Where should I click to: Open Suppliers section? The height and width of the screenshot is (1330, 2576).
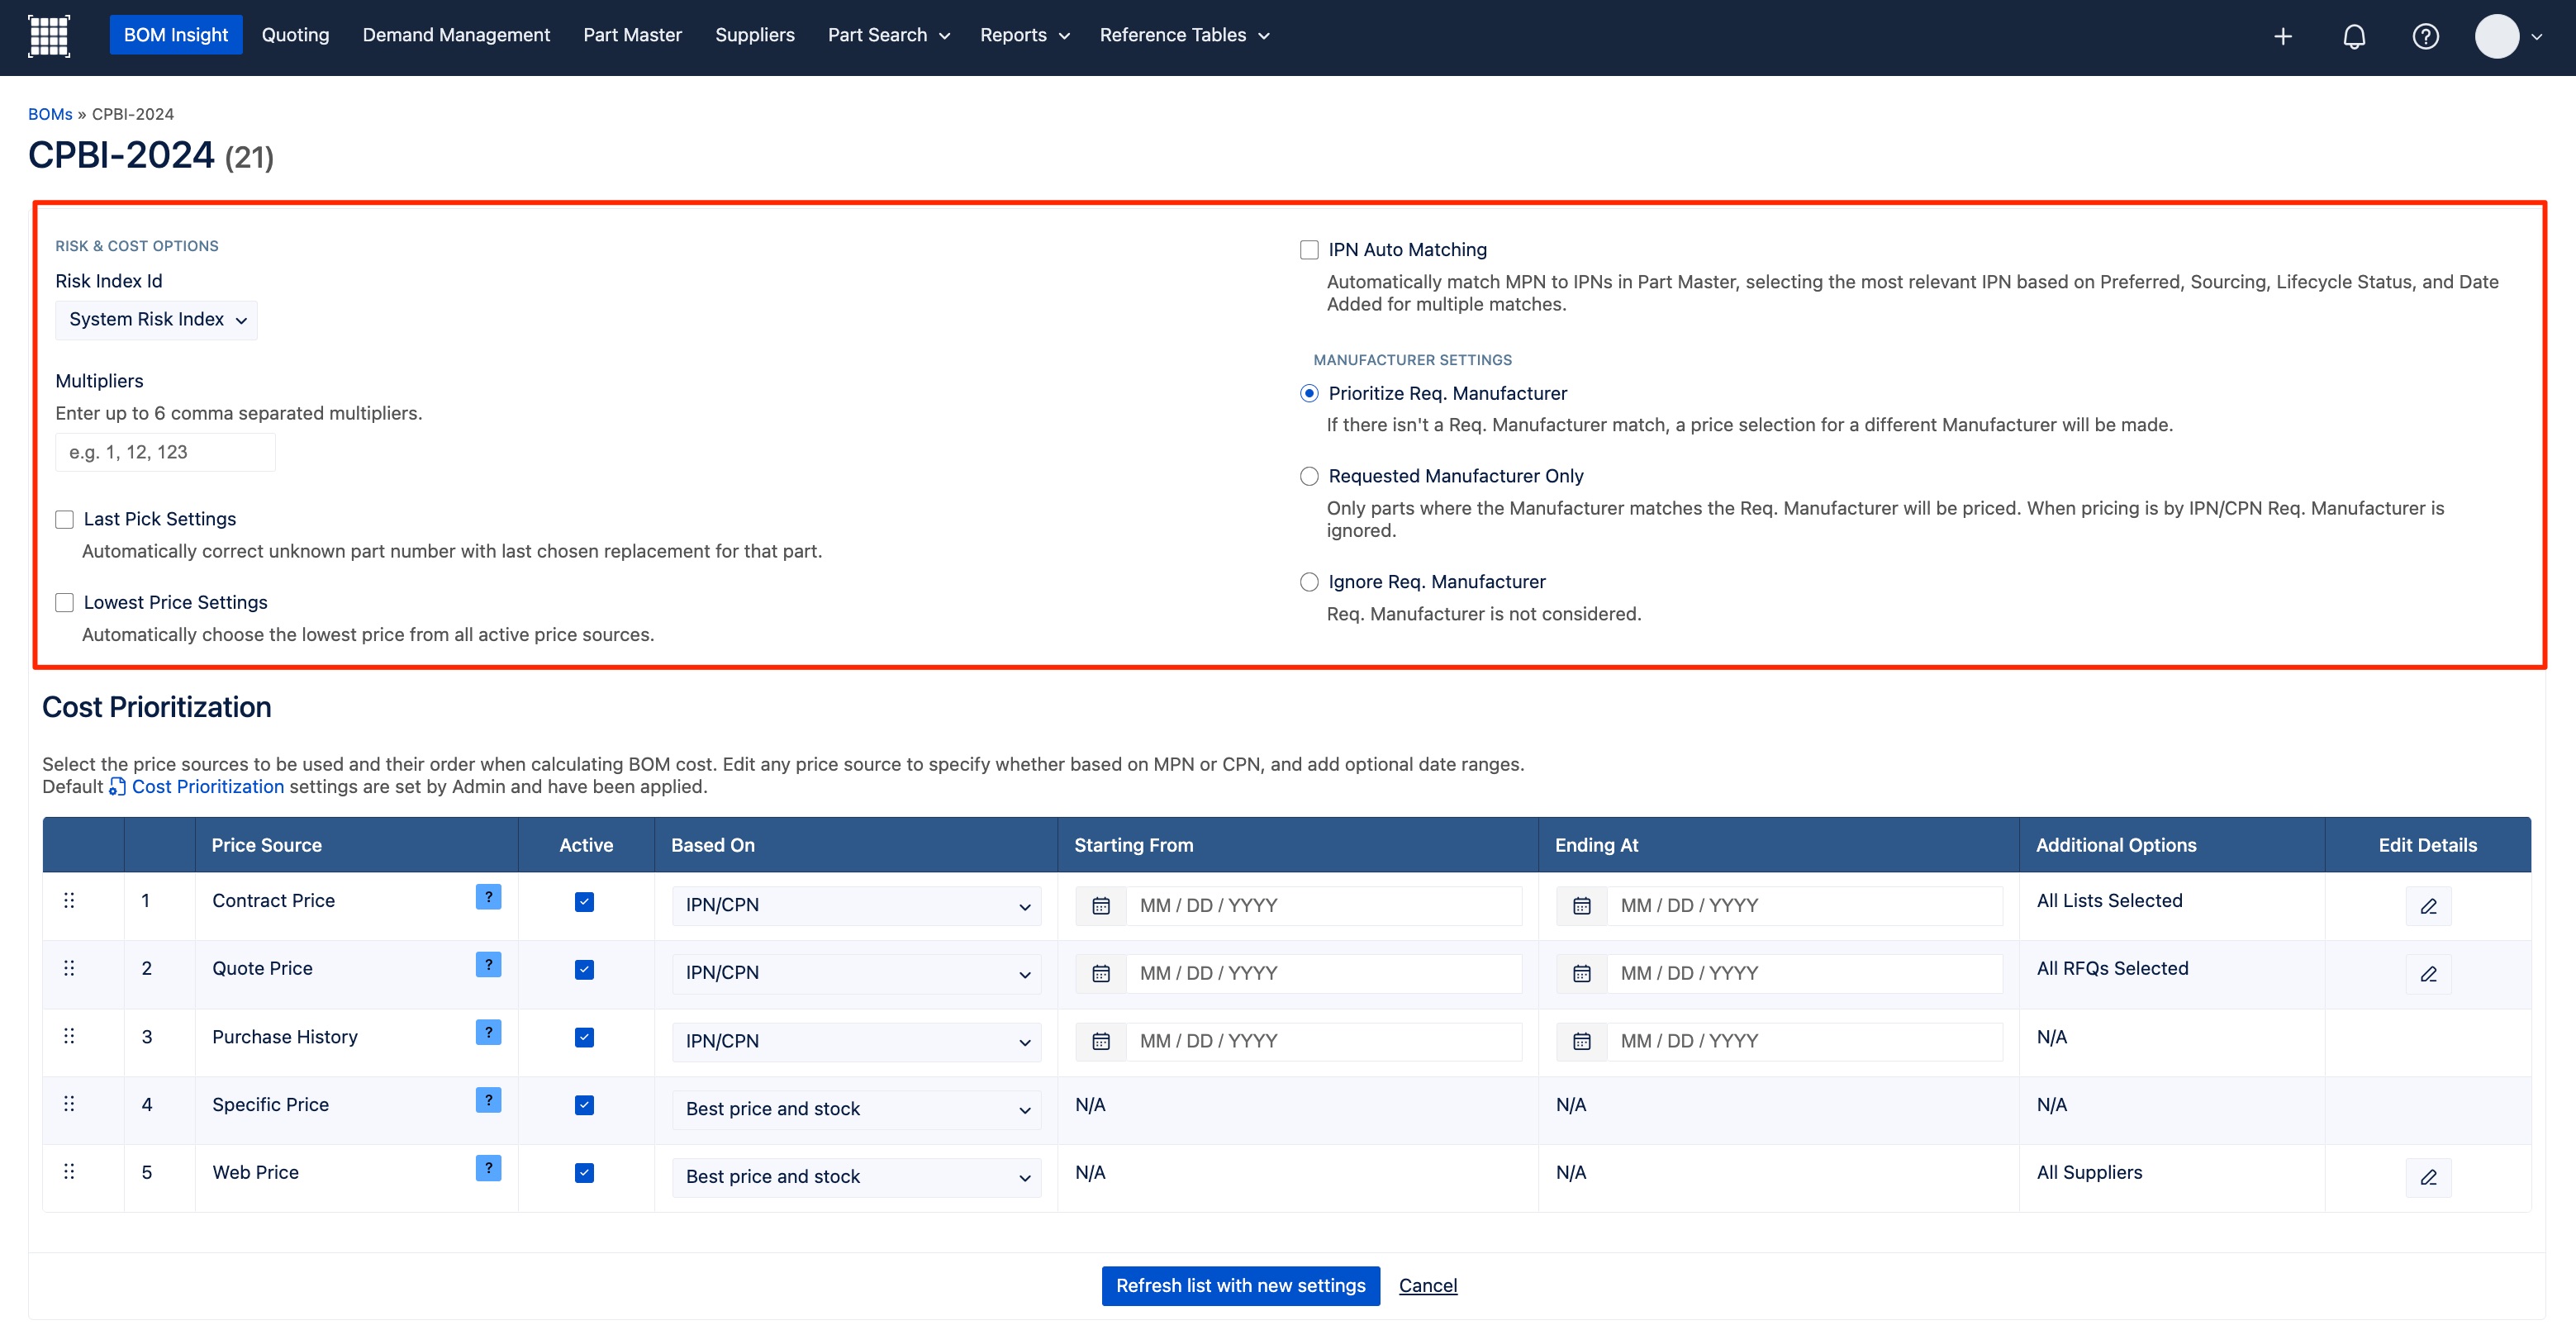pyautogui.click(x=755, y=36)
